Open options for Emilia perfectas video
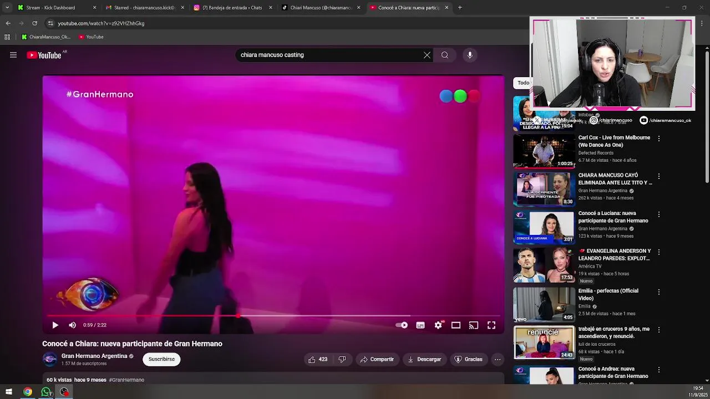Image resolution: width=710 pixels, height=399 pixels. click(x=659, y=292)
